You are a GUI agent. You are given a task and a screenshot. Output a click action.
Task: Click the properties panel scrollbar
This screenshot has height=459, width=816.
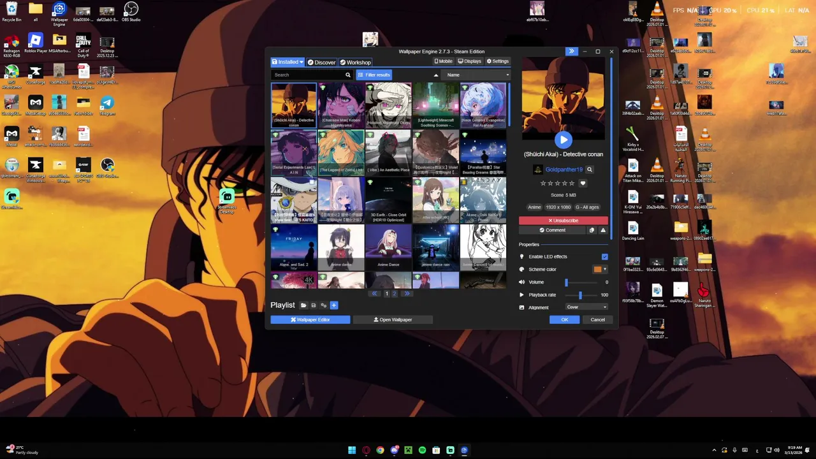[x=611, y=150]
